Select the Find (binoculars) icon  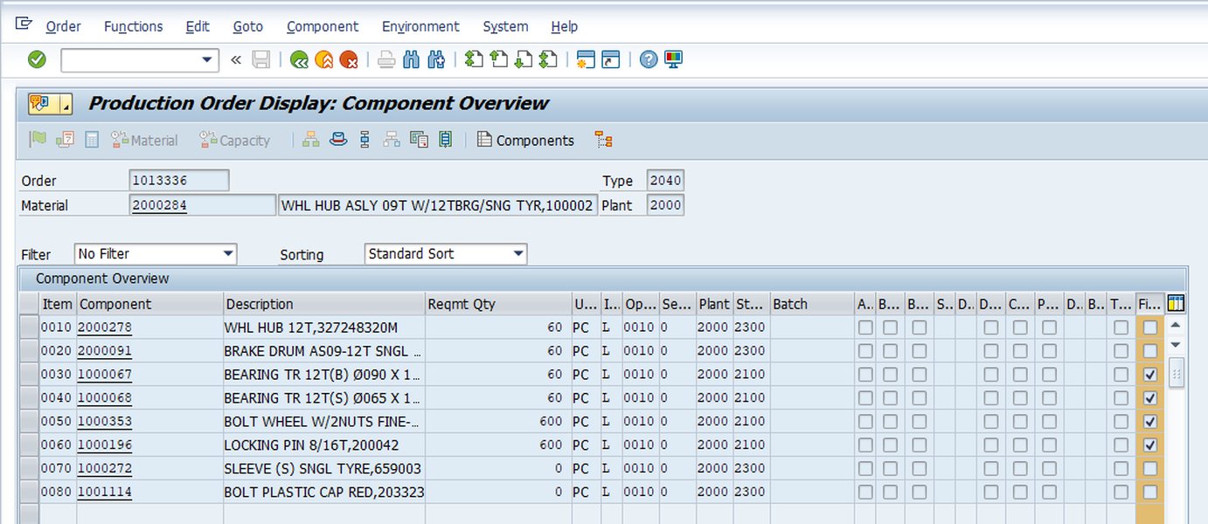410,59
